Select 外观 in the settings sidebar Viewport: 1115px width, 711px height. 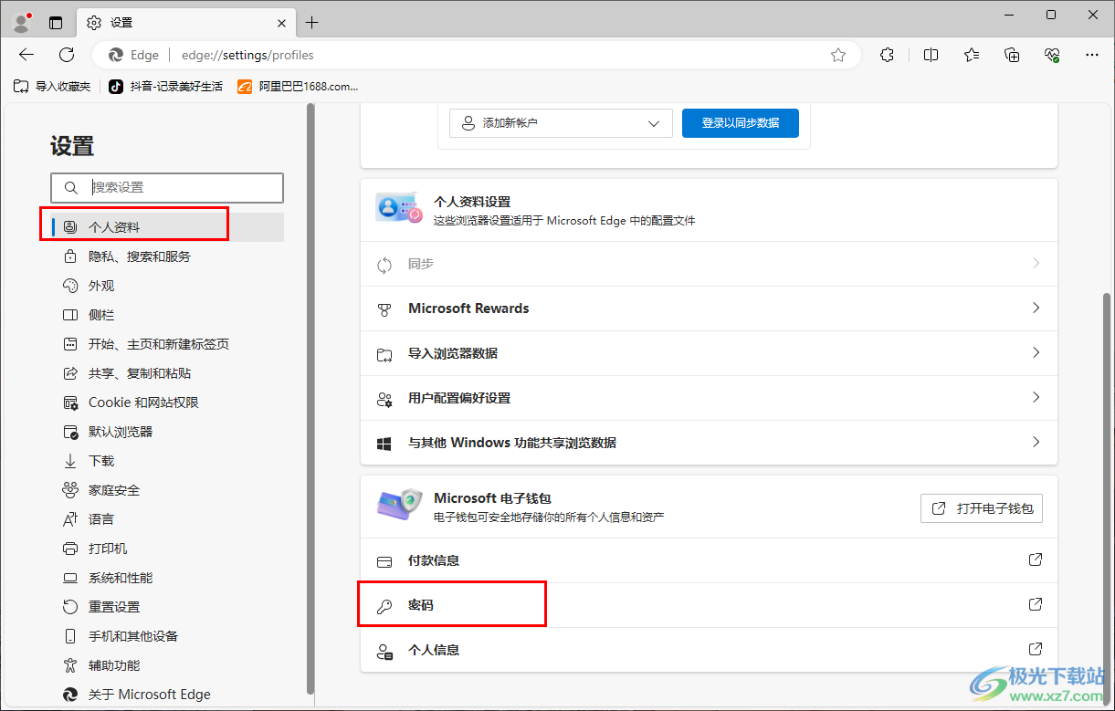click(x=100, y=285)
